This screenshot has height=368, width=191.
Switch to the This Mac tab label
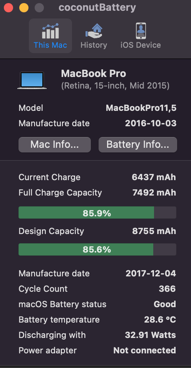(x=50, y=45)
